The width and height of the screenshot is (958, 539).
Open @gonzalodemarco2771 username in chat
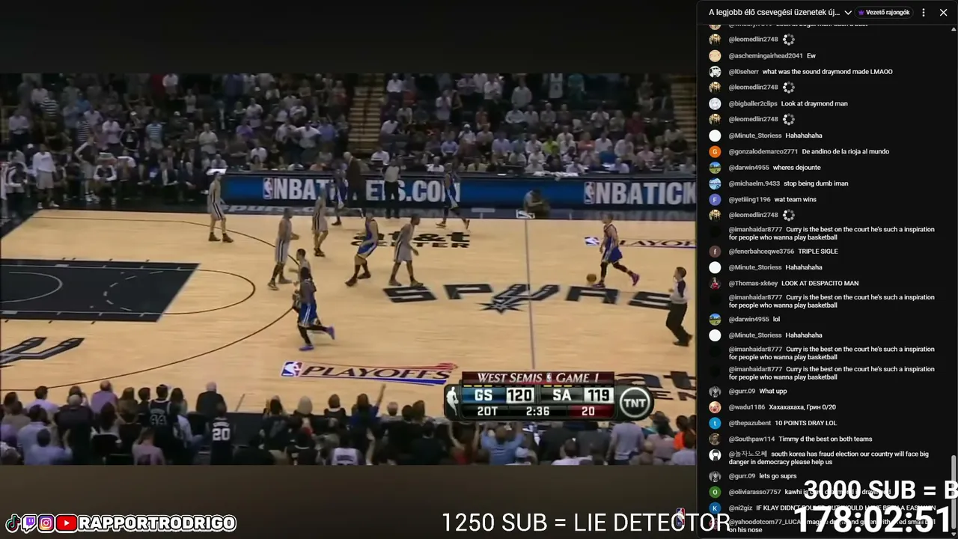click(x=763, y=151)
